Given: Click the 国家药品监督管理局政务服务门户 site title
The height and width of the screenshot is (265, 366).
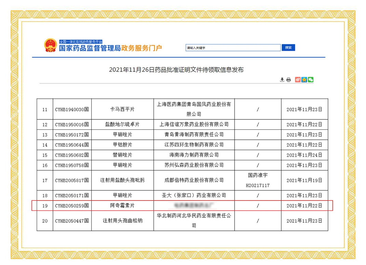Looking at the screenshot, I should coord(111,48).
